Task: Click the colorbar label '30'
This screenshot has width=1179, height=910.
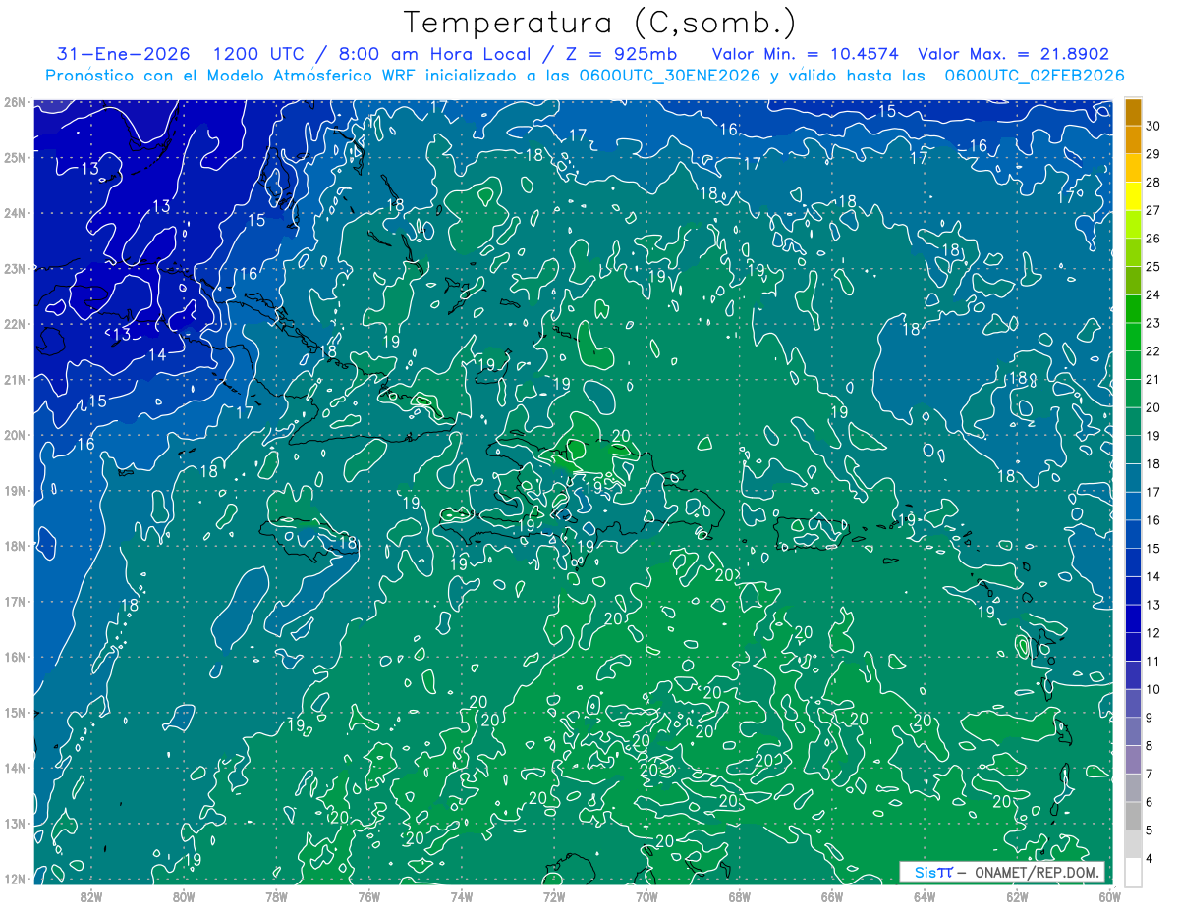Action: point(1152,126)
